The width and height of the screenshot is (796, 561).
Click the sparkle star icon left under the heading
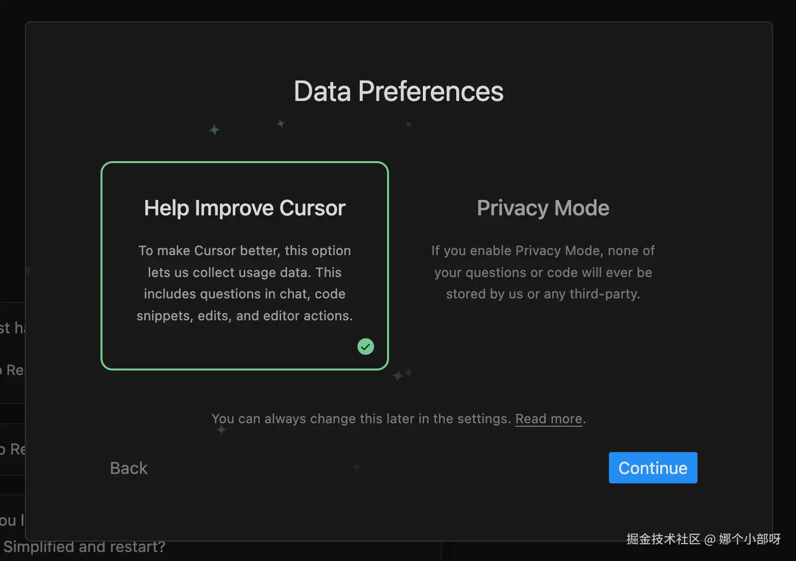[x=214, y=130]
